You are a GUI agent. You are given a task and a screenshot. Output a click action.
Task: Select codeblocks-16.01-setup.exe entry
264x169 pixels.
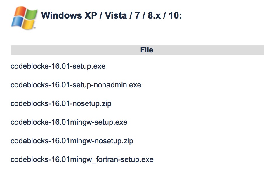pyautogui.click(x=58, y=66)
